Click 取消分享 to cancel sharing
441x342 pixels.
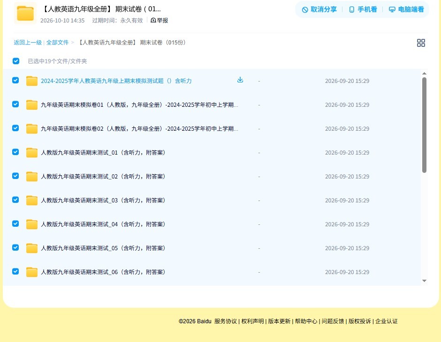tap(319, 9)
